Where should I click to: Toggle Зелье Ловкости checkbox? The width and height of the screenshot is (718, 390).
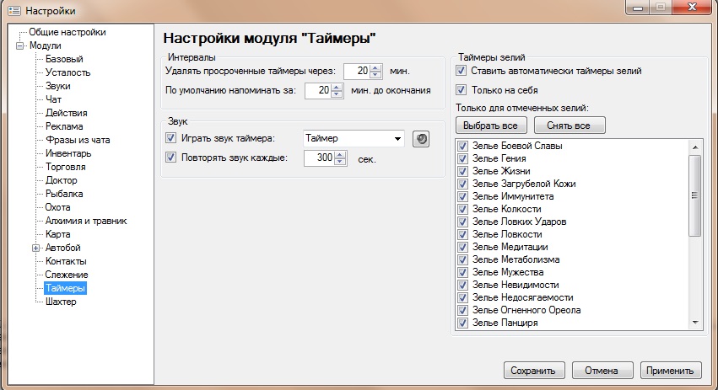pos(462,234)
